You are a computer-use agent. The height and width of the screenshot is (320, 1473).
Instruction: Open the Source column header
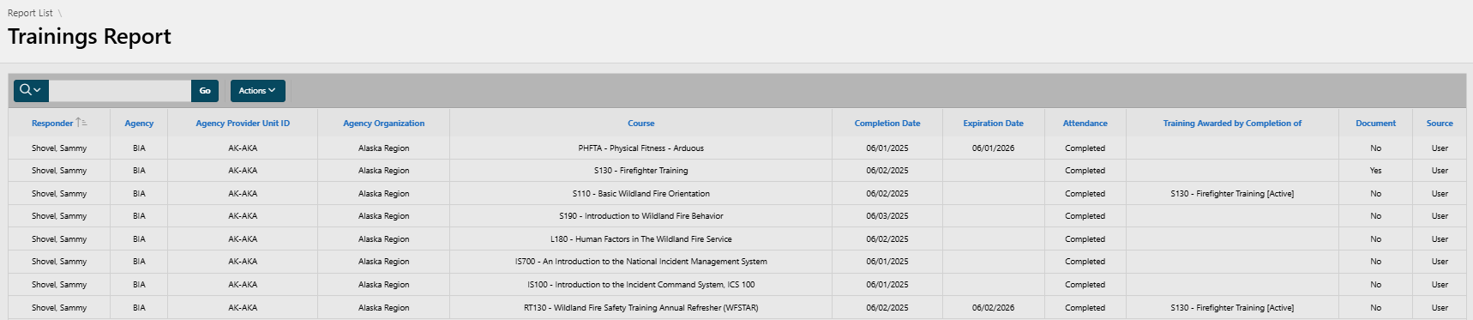[x=1440, y=124]
